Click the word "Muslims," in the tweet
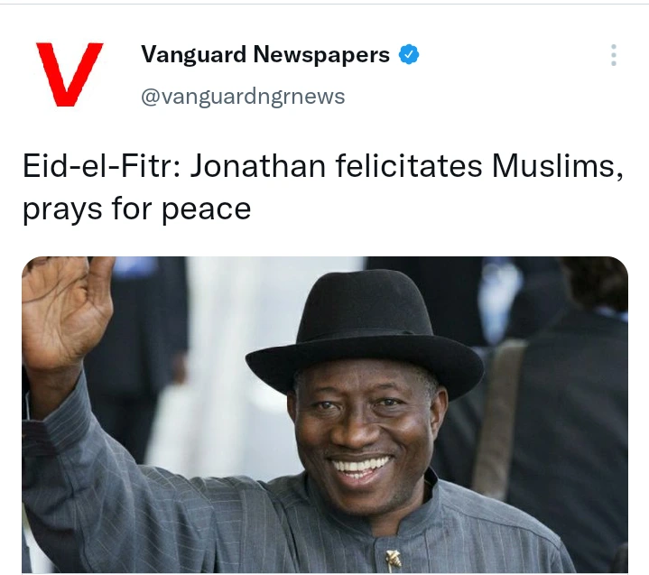 coord(557,166)
